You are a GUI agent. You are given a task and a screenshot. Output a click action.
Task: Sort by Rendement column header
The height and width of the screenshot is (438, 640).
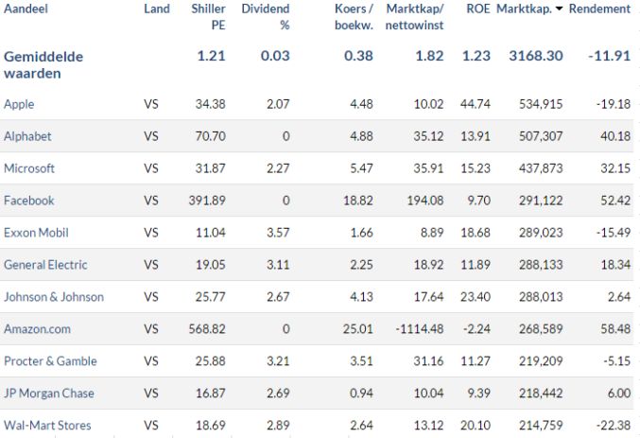[599, 9]
